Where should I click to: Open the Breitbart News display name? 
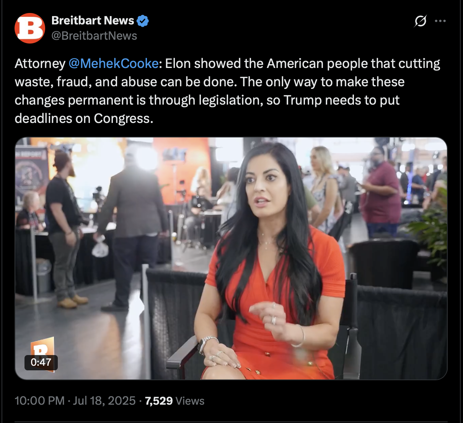click(93, 20)
